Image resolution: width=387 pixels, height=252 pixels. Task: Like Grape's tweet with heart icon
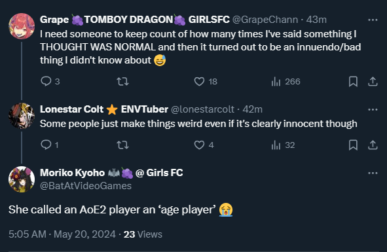click(199, 81)
